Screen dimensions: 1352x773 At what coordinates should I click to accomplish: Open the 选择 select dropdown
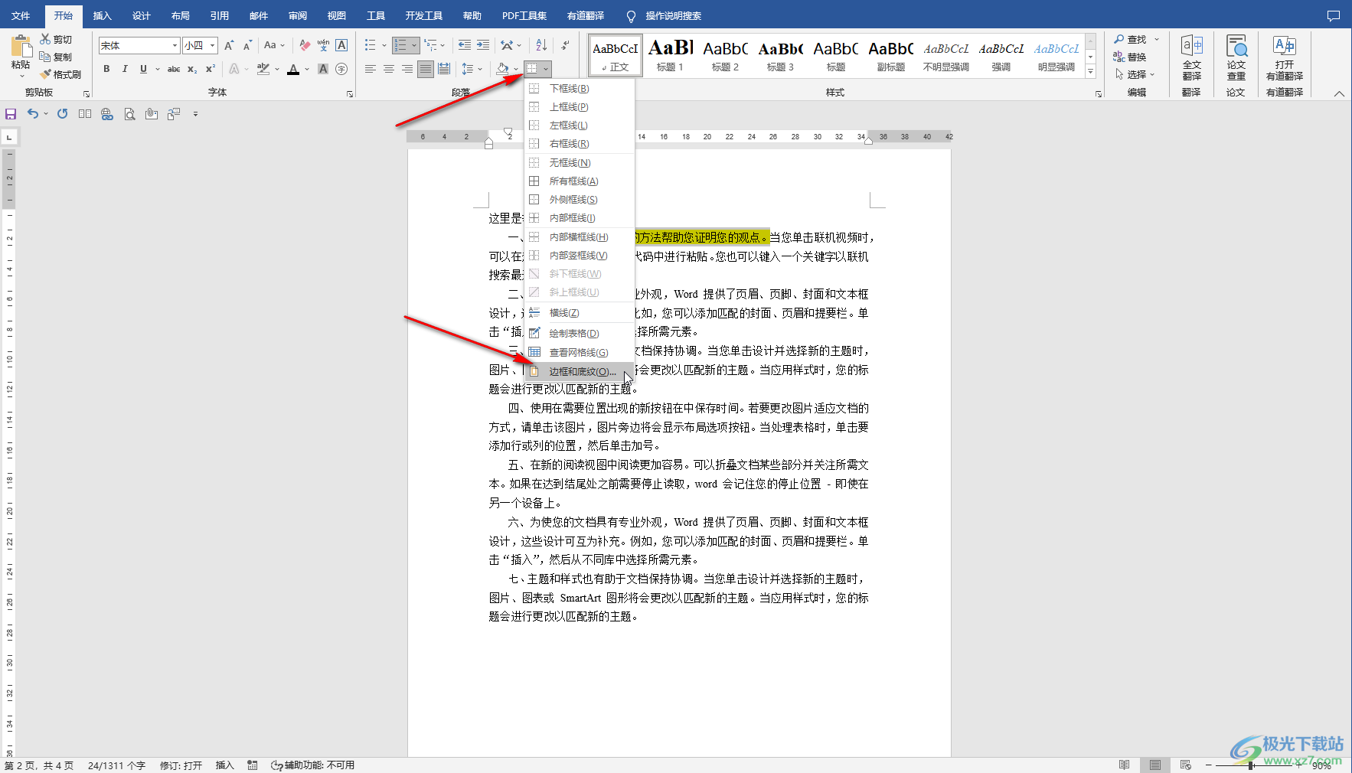tap(1135, 74)
